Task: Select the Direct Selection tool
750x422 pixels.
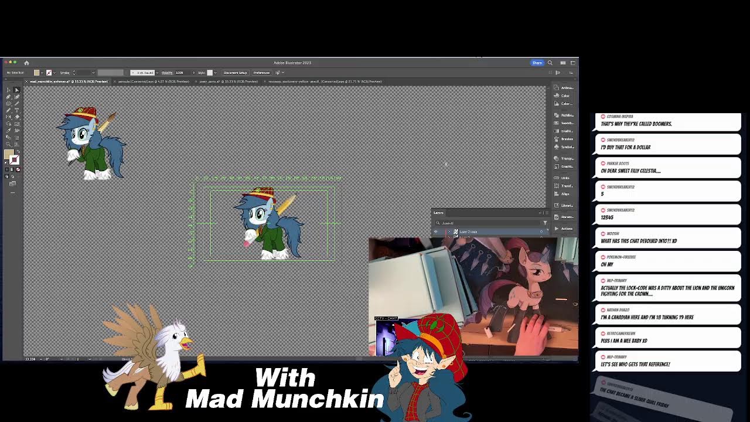Action: coord(17,90)
